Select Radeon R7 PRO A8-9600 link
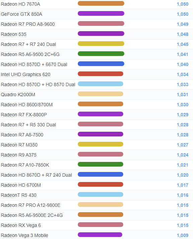The height and width of the screenshot is (239, 193). (28, 24)
